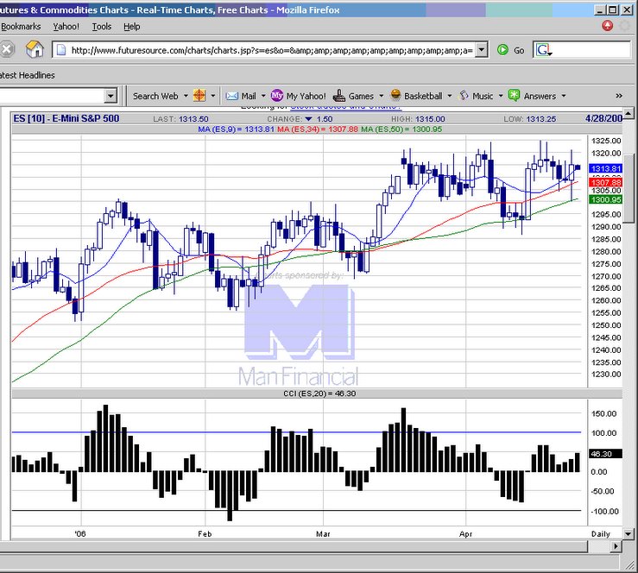Click the page scroll up arrow
The width and height of the screenshot is (638, 573).
pyautogui.click(x=629, y=113)
